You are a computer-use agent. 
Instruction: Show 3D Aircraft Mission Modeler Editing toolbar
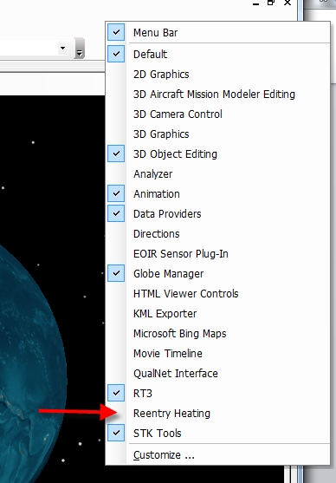218,95
